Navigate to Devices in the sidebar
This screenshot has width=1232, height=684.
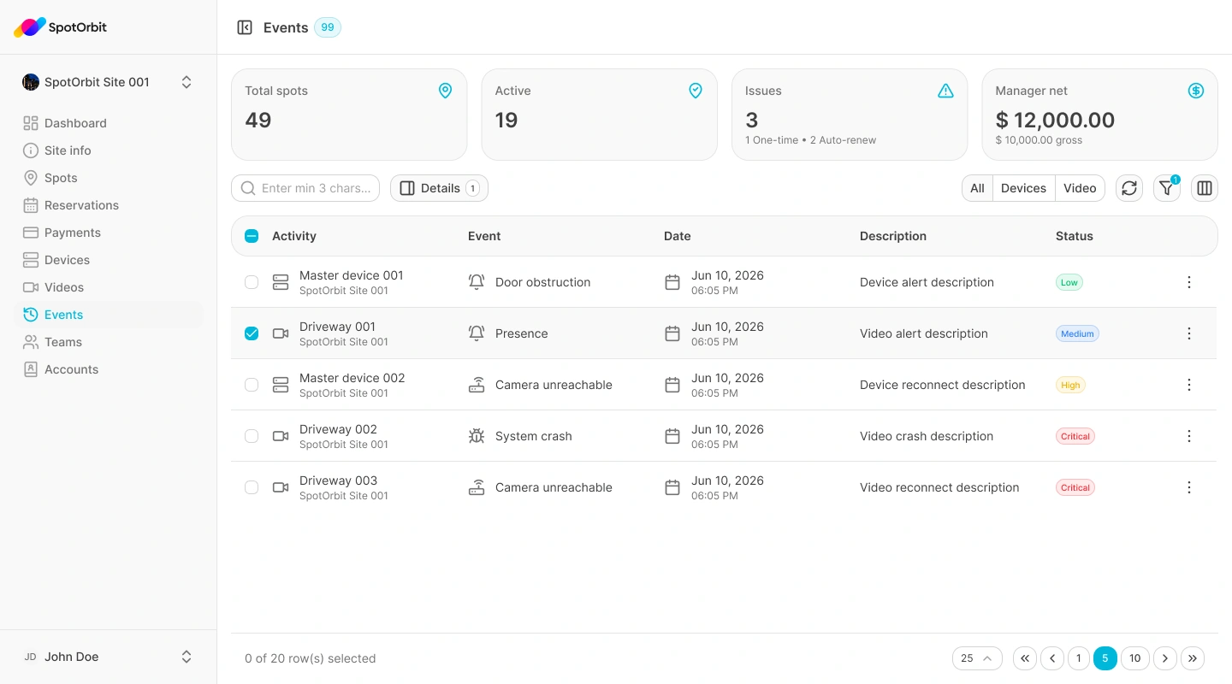pos(108,260)
